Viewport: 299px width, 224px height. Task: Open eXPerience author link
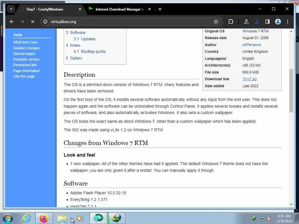pos(251,45)
